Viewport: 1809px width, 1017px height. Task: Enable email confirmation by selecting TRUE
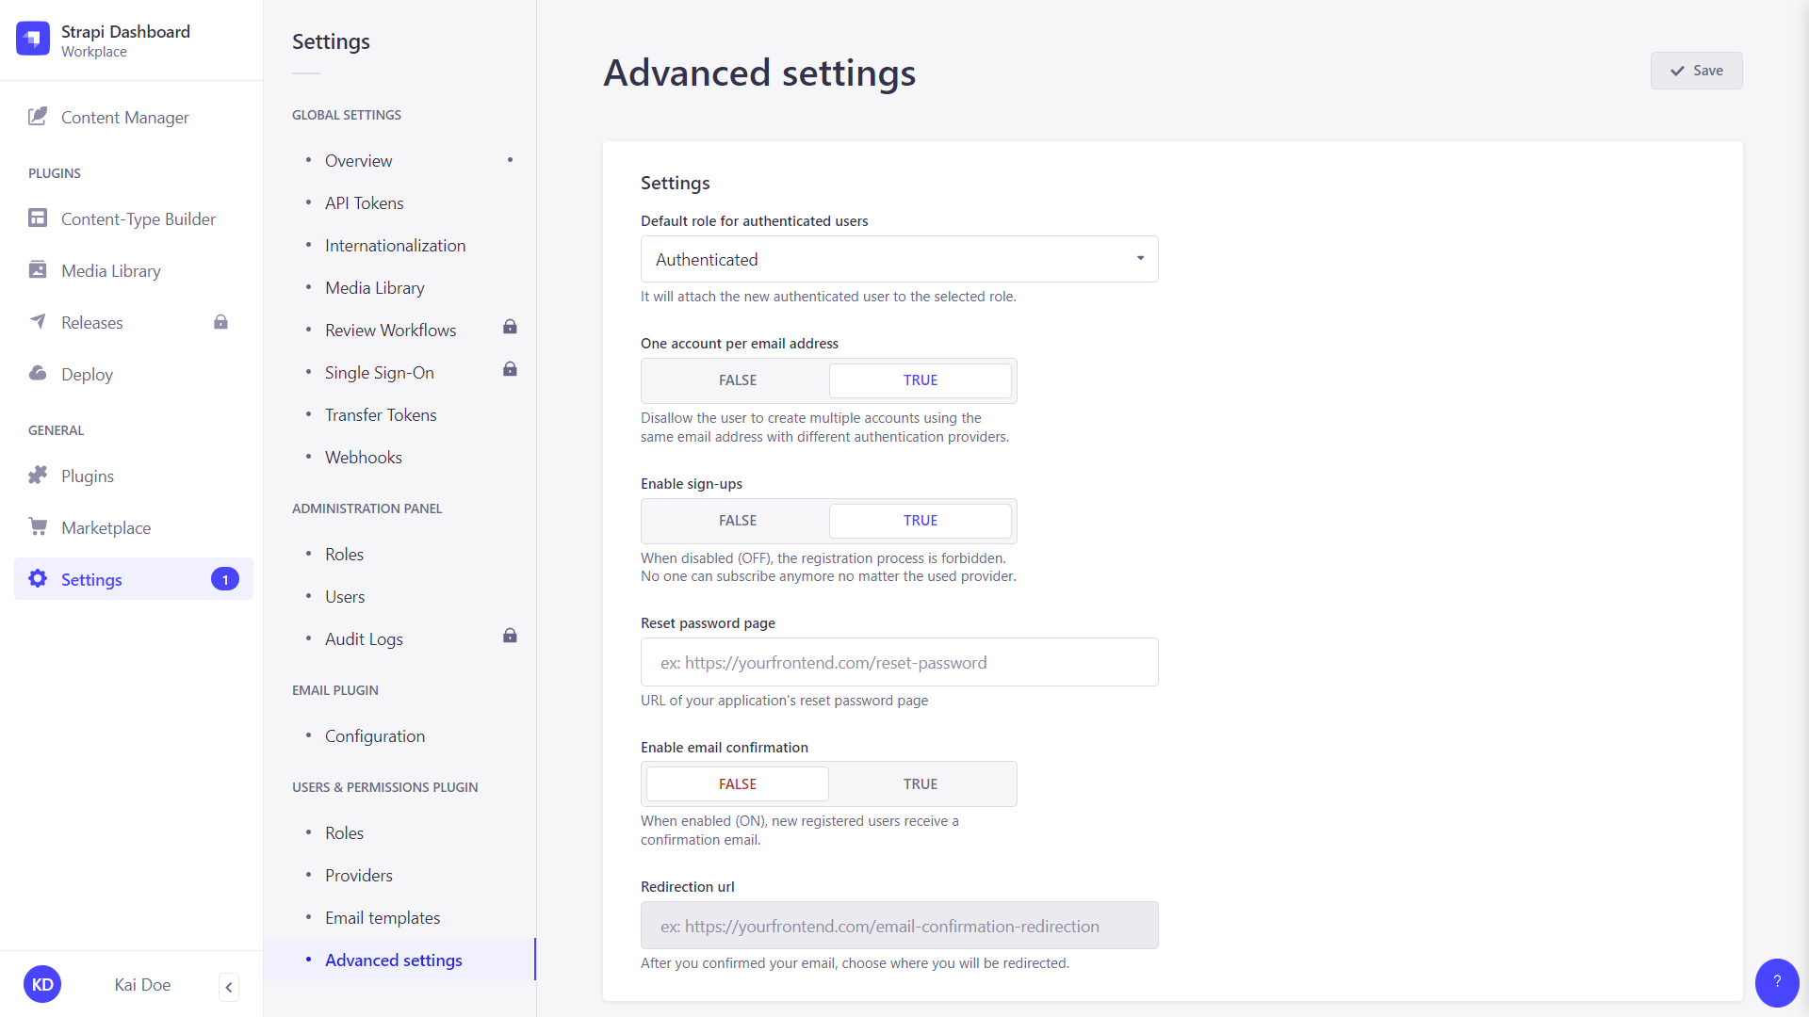[921, 783]
